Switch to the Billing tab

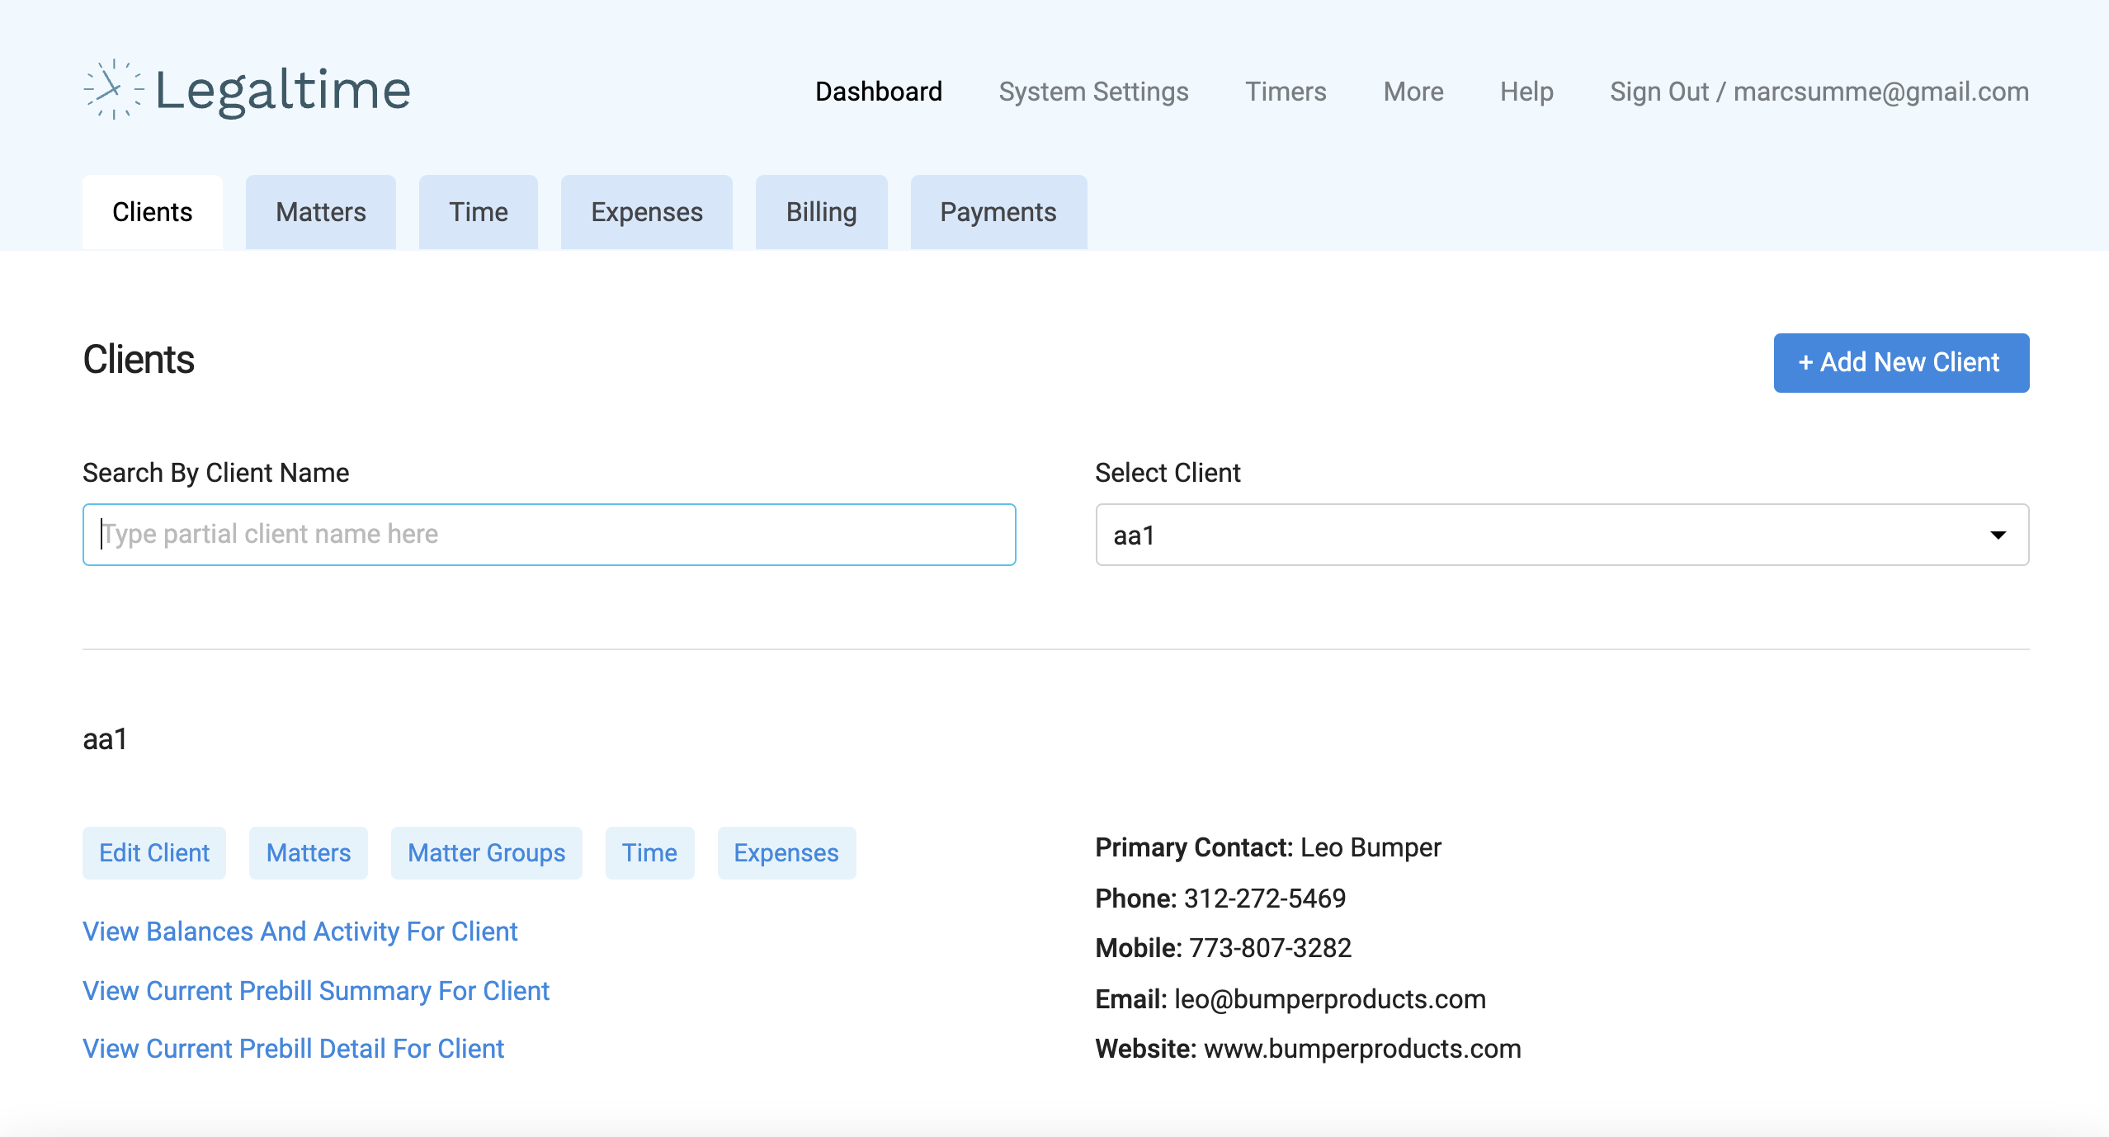821,212
